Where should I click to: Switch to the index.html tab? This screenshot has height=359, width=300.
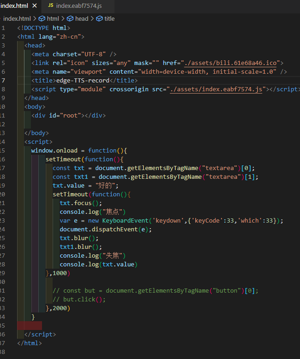15,6
